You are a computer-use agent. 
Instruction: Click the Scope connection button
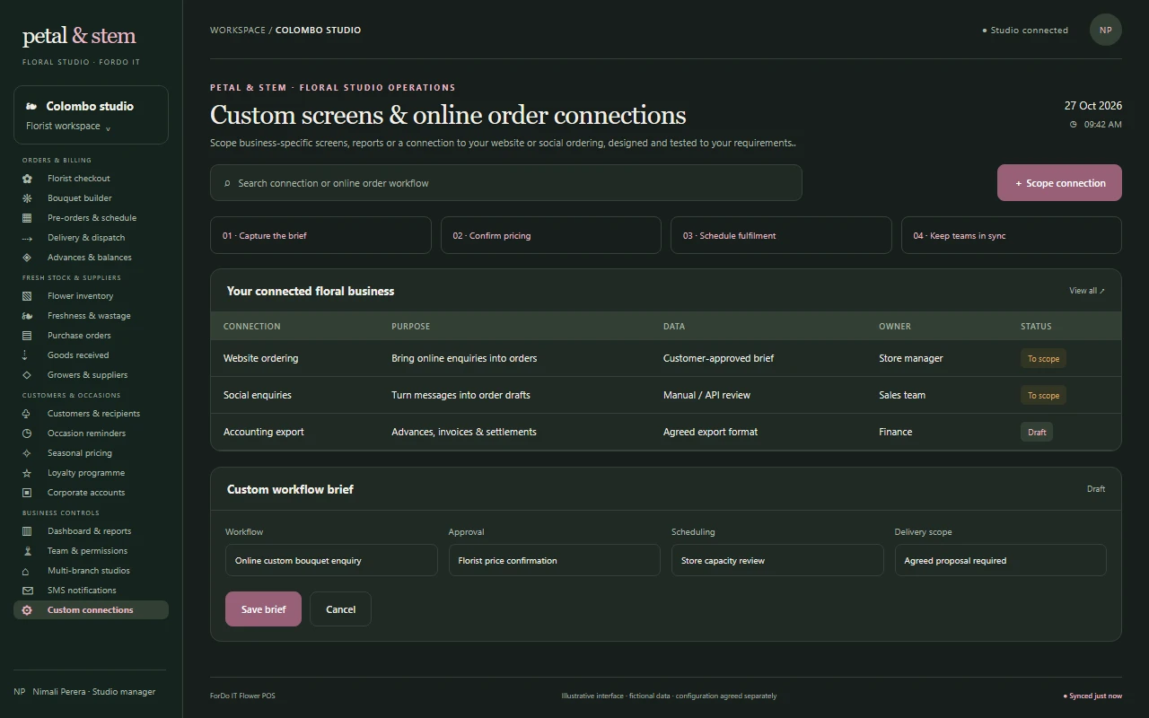tap(1059, 183)
